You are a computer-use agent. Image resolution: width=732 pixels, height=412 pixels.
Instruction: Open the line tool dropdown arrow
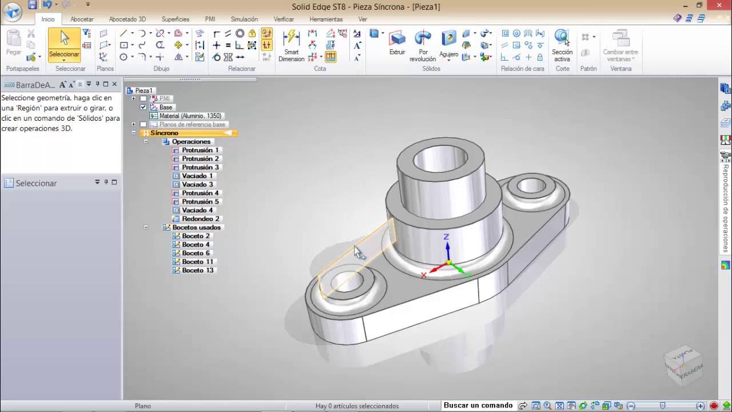click(x=132, y=33)
